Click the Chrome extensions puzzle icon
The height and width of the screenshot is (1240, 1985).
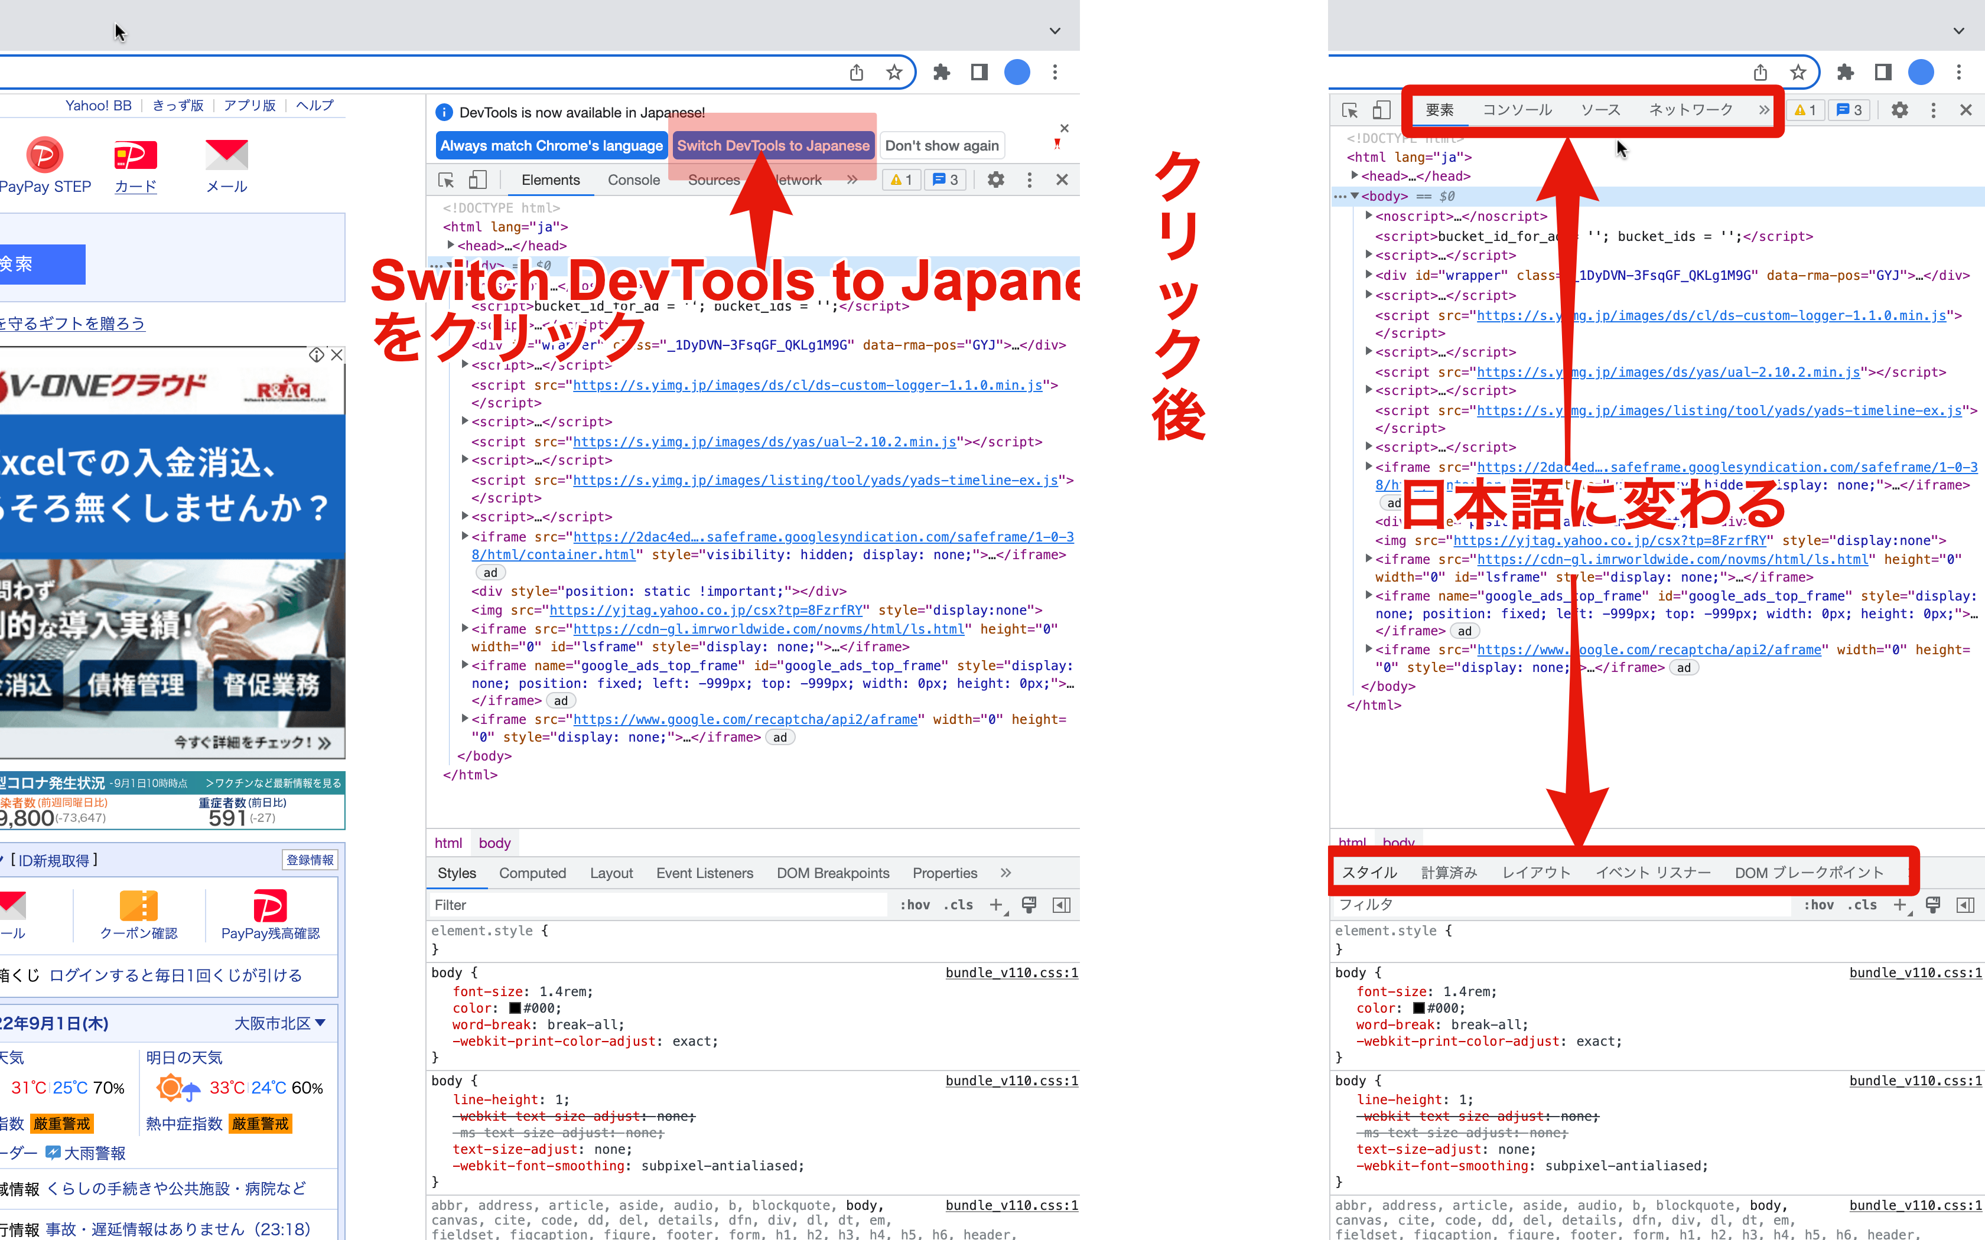click(x=941, y=72)
